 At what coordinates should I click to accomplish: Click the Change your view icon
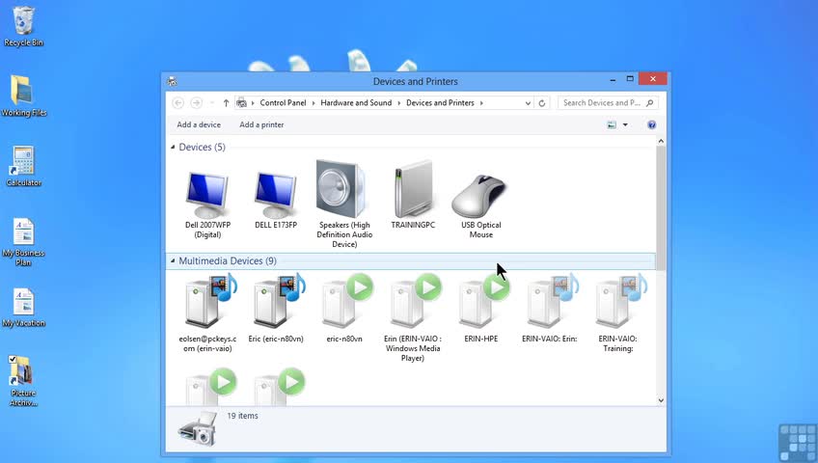(612, 124)
